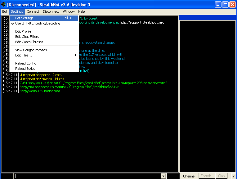The image size is (237, 179).
Task: Select Edit Catch Phrases
Action: [44, 42]
